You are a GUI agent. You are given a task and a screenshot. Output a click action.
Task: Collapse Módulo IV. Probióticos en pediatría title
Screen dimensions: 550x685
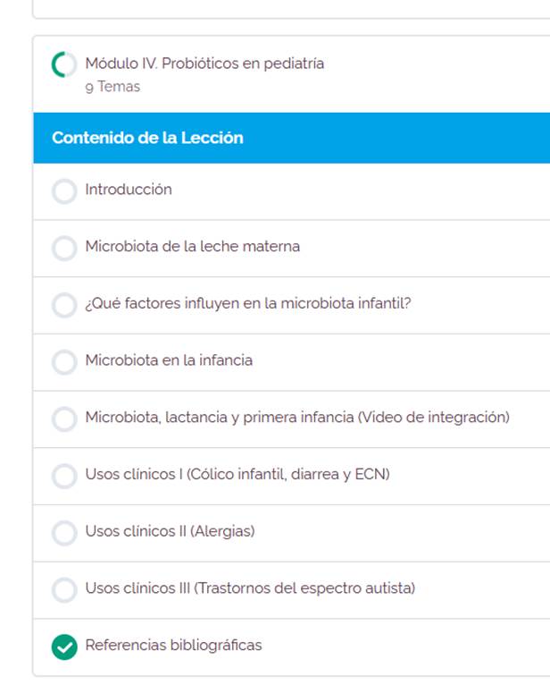point(204,63)
